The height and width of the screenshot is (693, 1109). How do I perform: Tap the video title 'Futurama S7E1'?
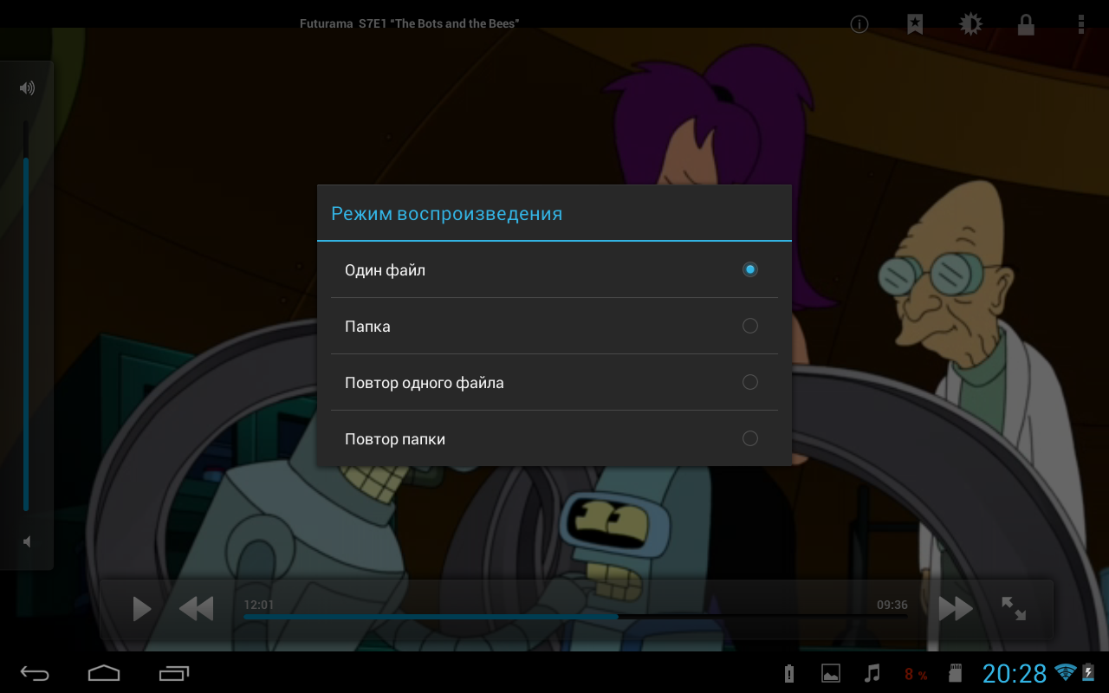(409, 23)
